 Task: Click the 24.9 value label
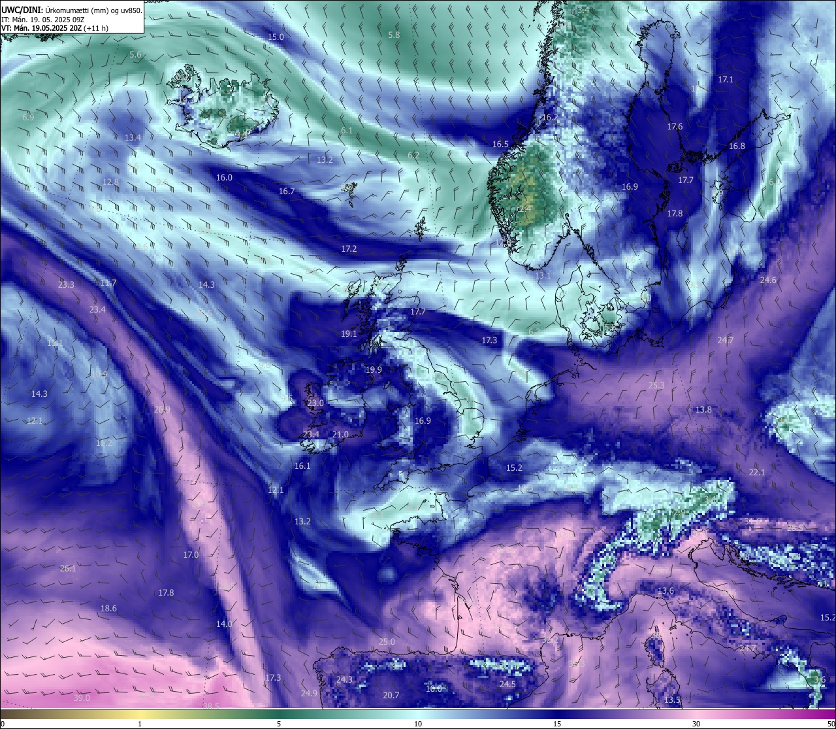point(309,694)
